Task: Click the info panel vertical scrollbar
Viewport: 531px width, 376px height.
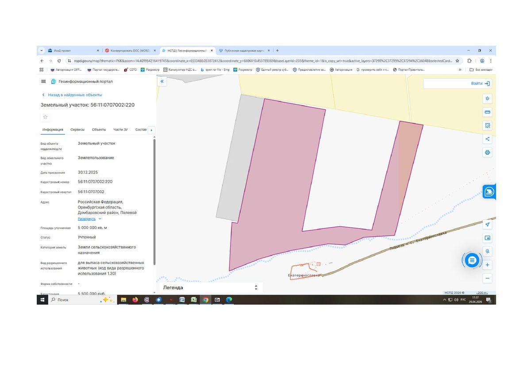Action: point(154,202)
